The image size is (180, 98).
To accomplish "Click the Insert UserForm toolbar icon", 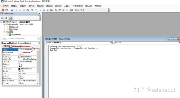I will pyautogui.click(x=7, y=10).
